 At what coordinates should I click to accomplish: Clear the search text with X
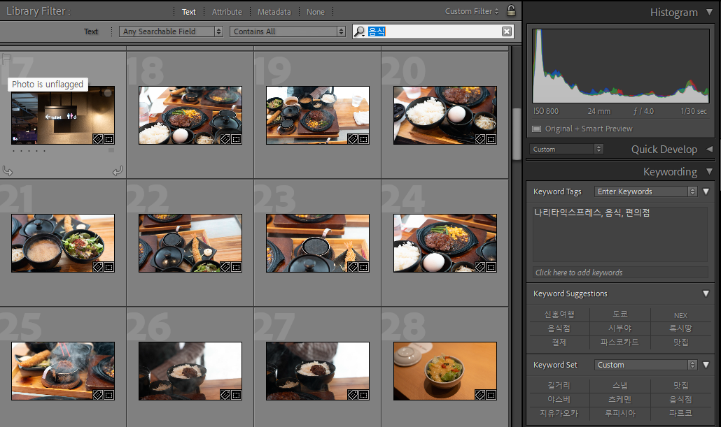pyautogui.click(x=507, y=31)
